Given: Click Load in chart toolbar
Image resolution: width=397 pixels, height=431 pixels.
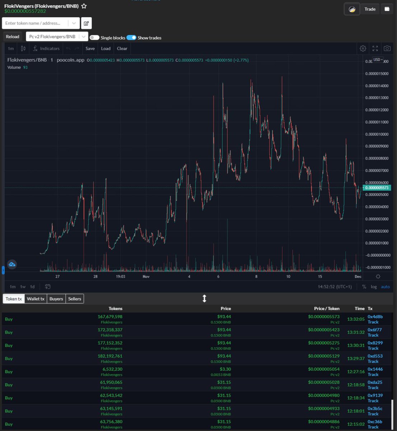Looking at the screenshot, I should pos(106,48).
